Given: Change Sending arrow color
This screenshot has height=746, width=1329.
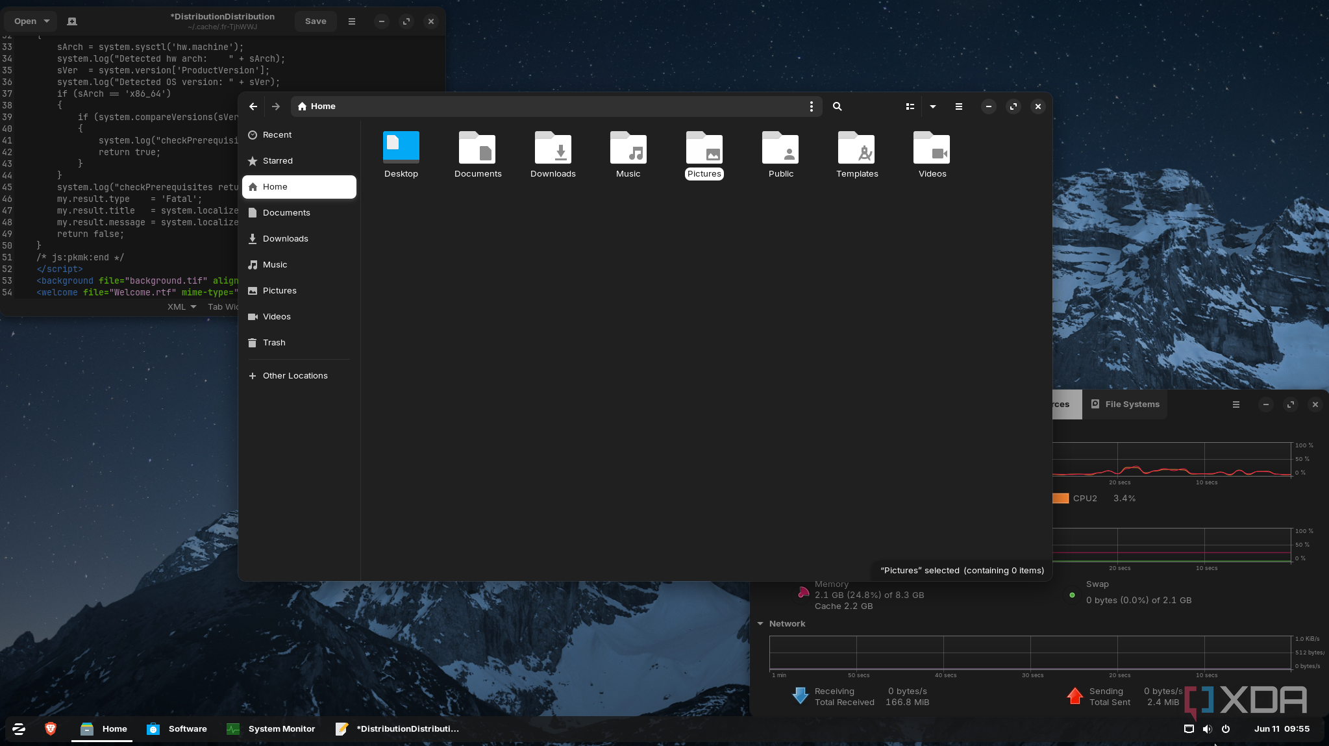Looking at the screenshot, I should coord(1074,696).
